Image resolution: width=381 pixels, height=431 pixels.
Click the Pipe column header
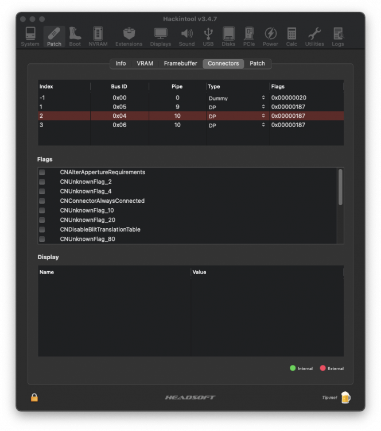(x=177, y=87)
